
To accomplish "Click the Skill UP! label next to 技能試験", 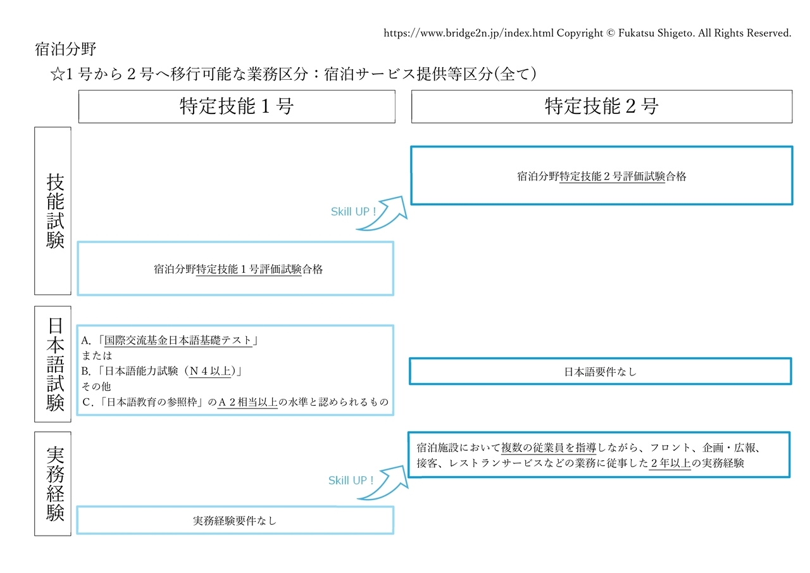I will click(353, 212).
